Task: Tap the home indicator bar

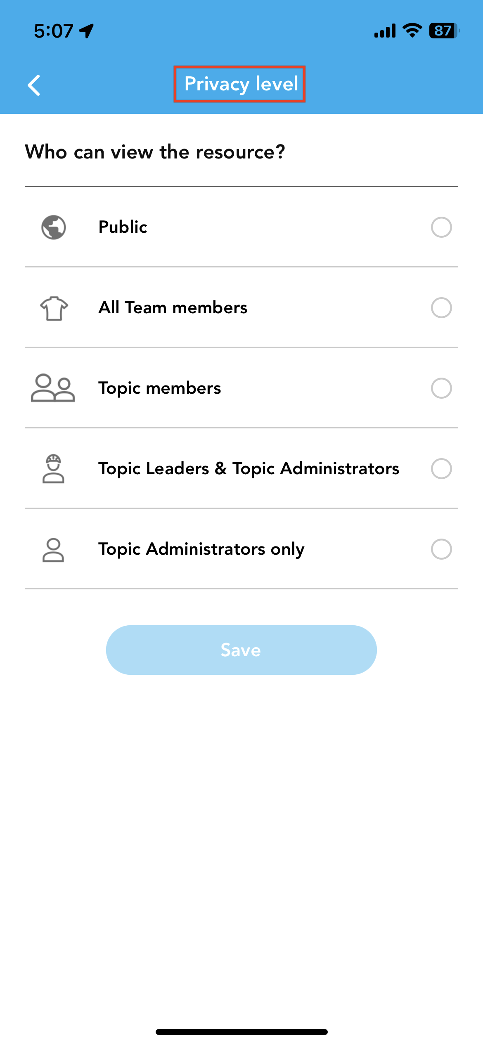Action: point(241,1032)
